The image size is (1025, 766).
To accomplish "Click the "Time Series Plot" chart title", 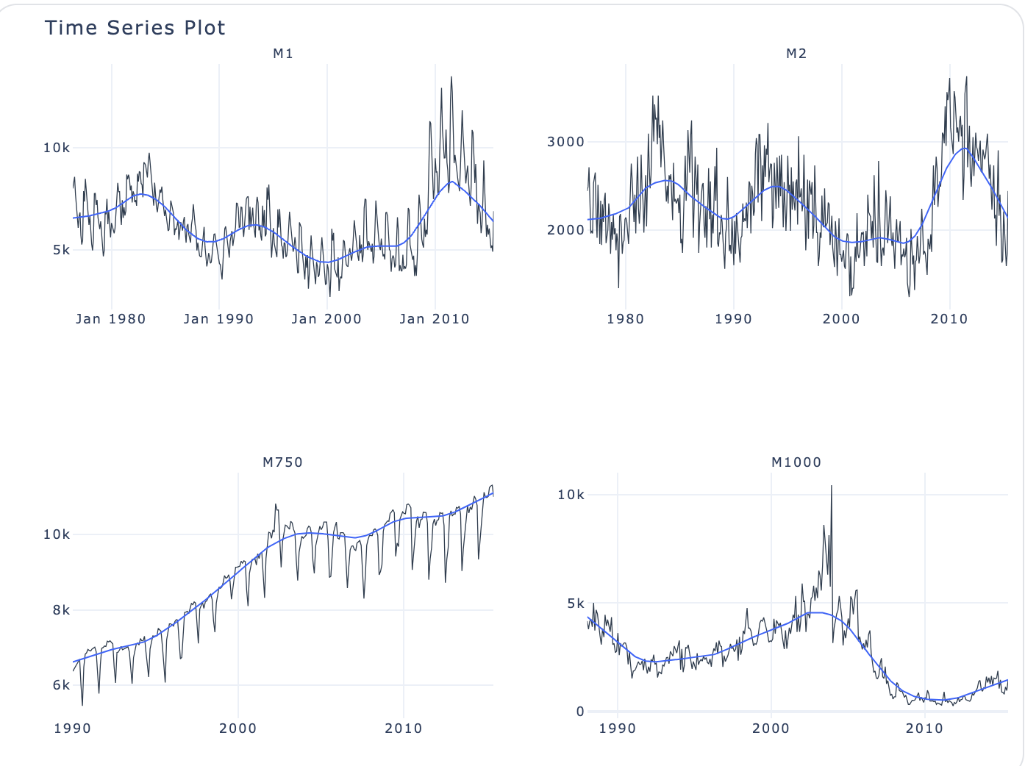I will [x=135, y=28].
